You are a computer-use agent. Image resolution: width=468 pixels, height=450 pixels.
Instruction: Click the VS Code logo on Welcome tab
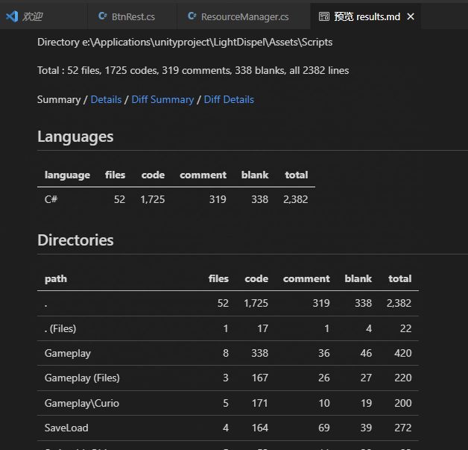[12, 16]
